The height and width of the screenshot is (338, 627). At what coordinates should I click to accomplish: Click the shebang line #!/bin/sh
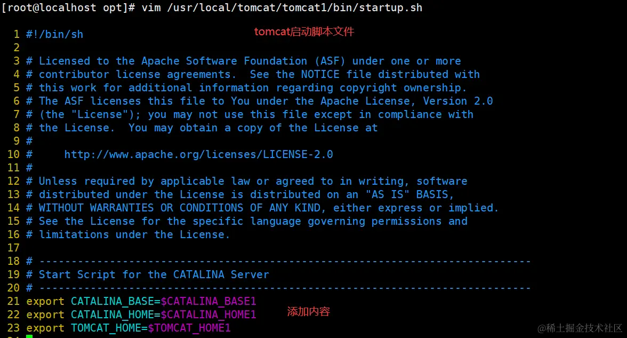click(55, 34)
